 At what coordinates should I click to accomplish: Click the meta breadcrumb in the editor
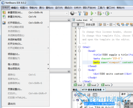coord(106,85)
